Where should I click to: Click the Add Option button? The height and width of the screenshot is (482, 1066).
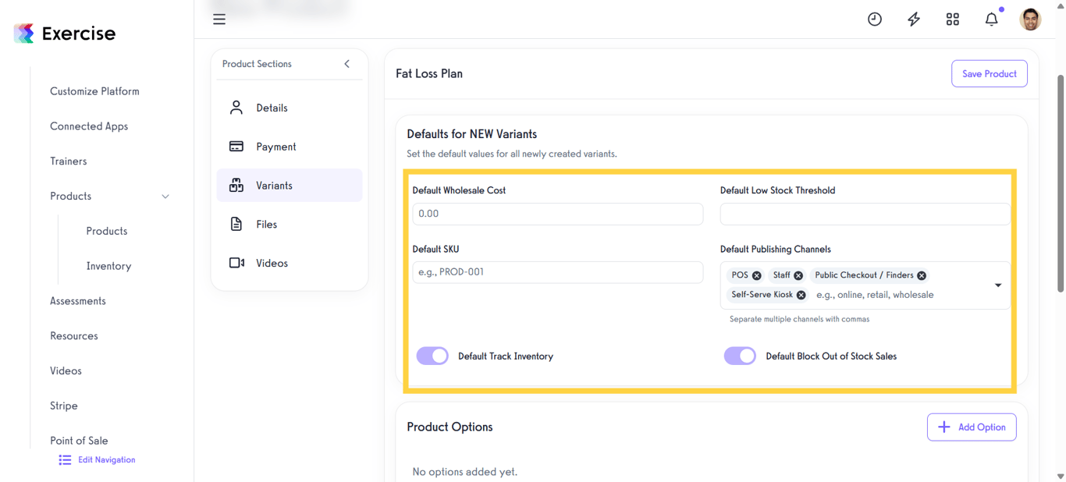click(x=972, y=427)
